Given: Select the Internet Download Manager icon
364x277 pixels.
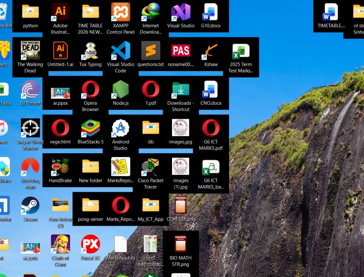Looking at the screenshot, I should (x=150, y=12).
